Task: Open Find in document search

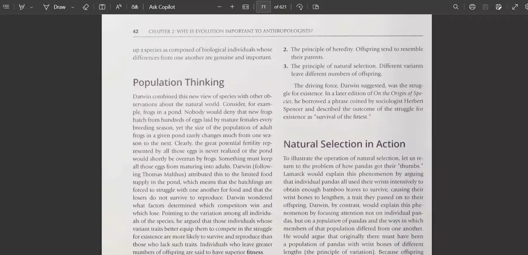Action: coord(456,7)
